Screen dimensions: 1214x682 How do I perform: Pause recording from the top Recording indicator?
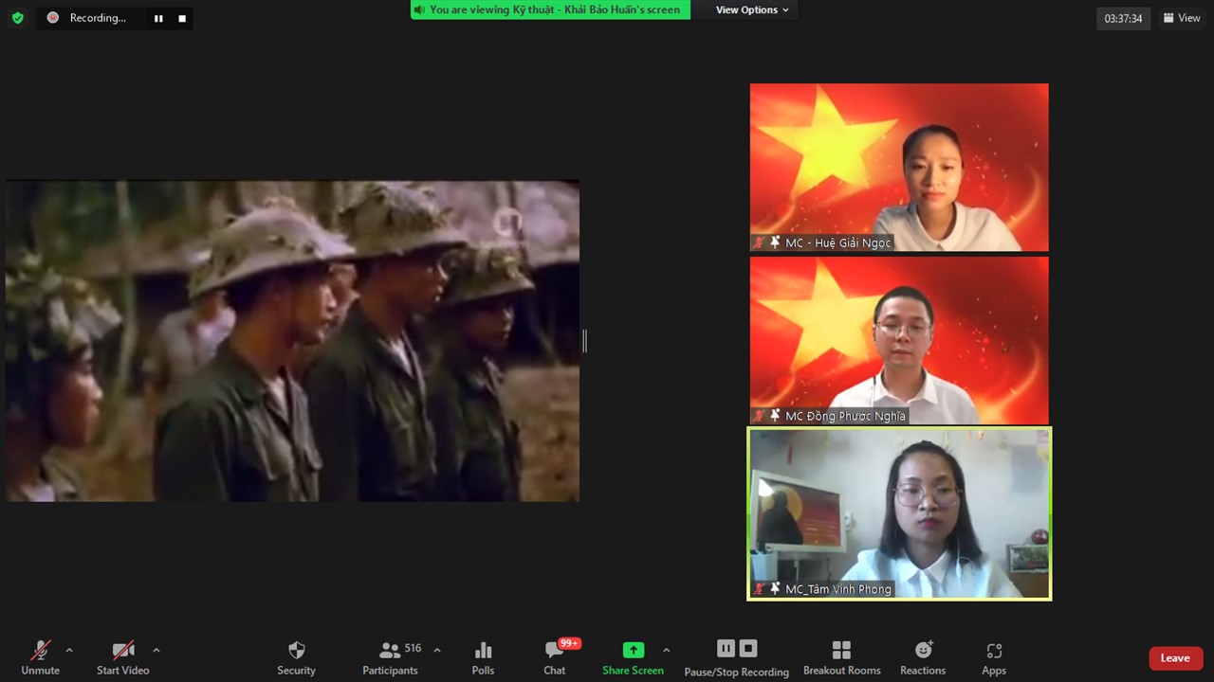click(x=158, y=18)
